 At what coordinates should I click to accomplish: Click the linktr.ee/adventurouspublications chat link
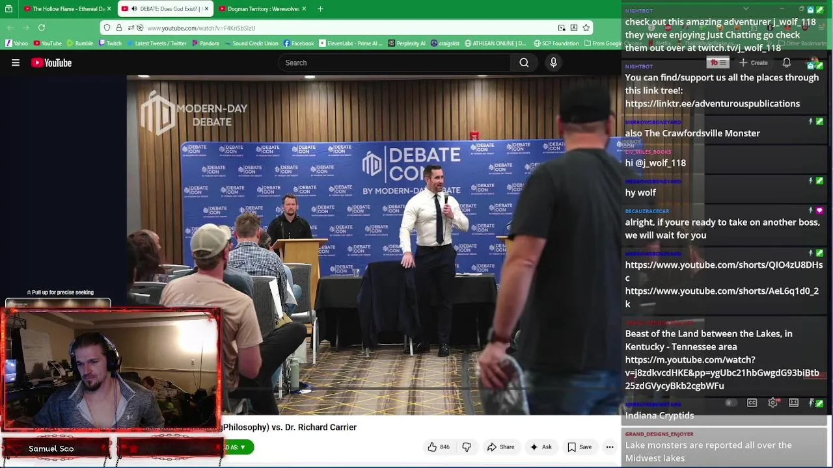[x=713, y=104]
